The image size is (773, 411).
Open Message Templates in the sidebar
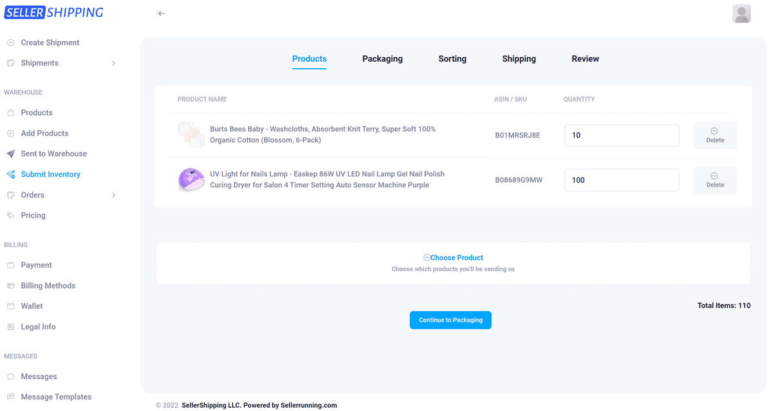coord(56,397)
